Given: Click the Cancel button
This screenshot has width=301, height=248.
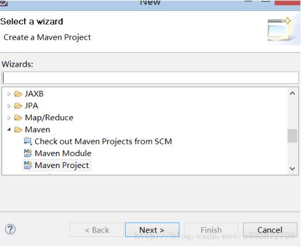Looking at the screenshot, I should click(270, 230).
